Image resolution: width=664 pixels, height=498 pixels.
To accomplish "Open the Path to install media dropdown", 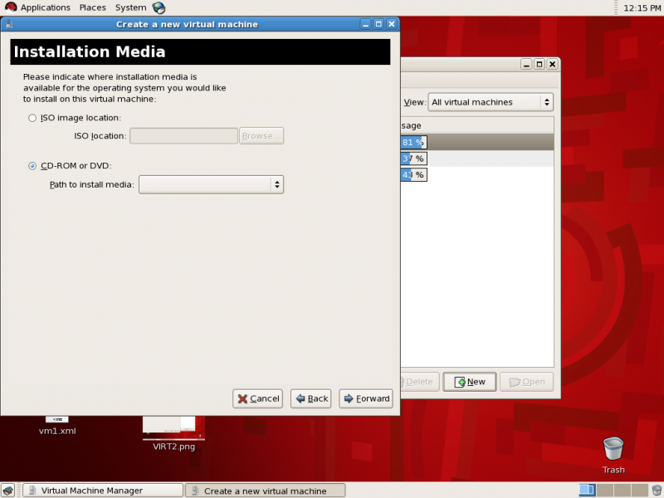I will (211, 184).
